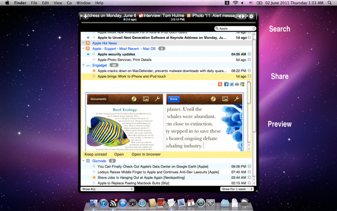Click the red plus share icon in the preview

point(220,84)
